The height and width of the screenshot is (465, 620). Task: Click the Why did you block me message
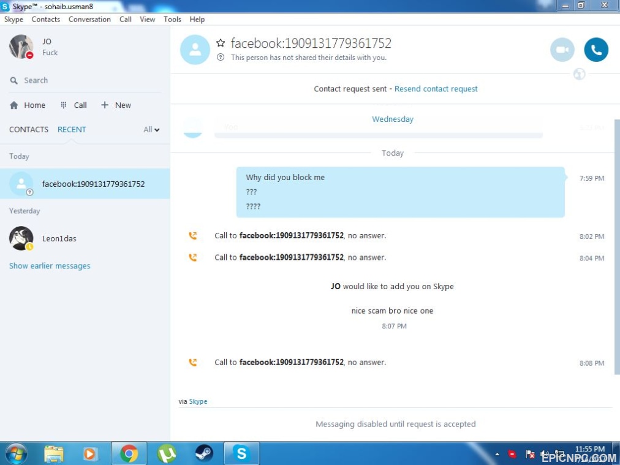pos(285,178)
